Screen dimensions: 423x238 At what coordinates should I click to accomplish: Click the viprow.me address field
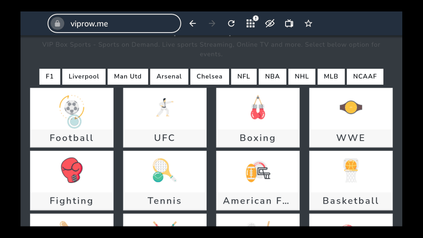point(114,23)
